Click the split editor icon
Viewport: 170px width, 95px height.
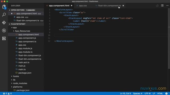point(162,6)
